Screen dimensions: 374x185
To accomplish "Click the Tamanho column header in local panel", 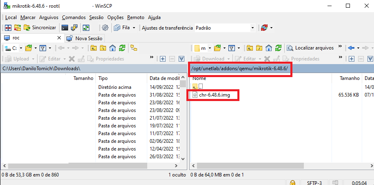I will click(84, 78).
